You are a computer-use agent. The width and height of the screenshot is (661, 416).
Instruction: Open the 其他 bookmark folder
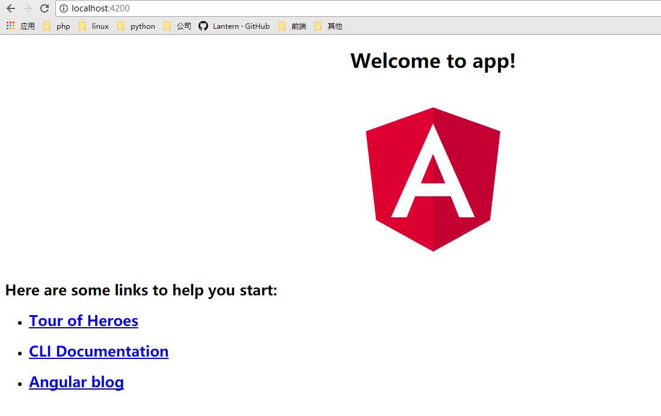[x=328, y=26]
